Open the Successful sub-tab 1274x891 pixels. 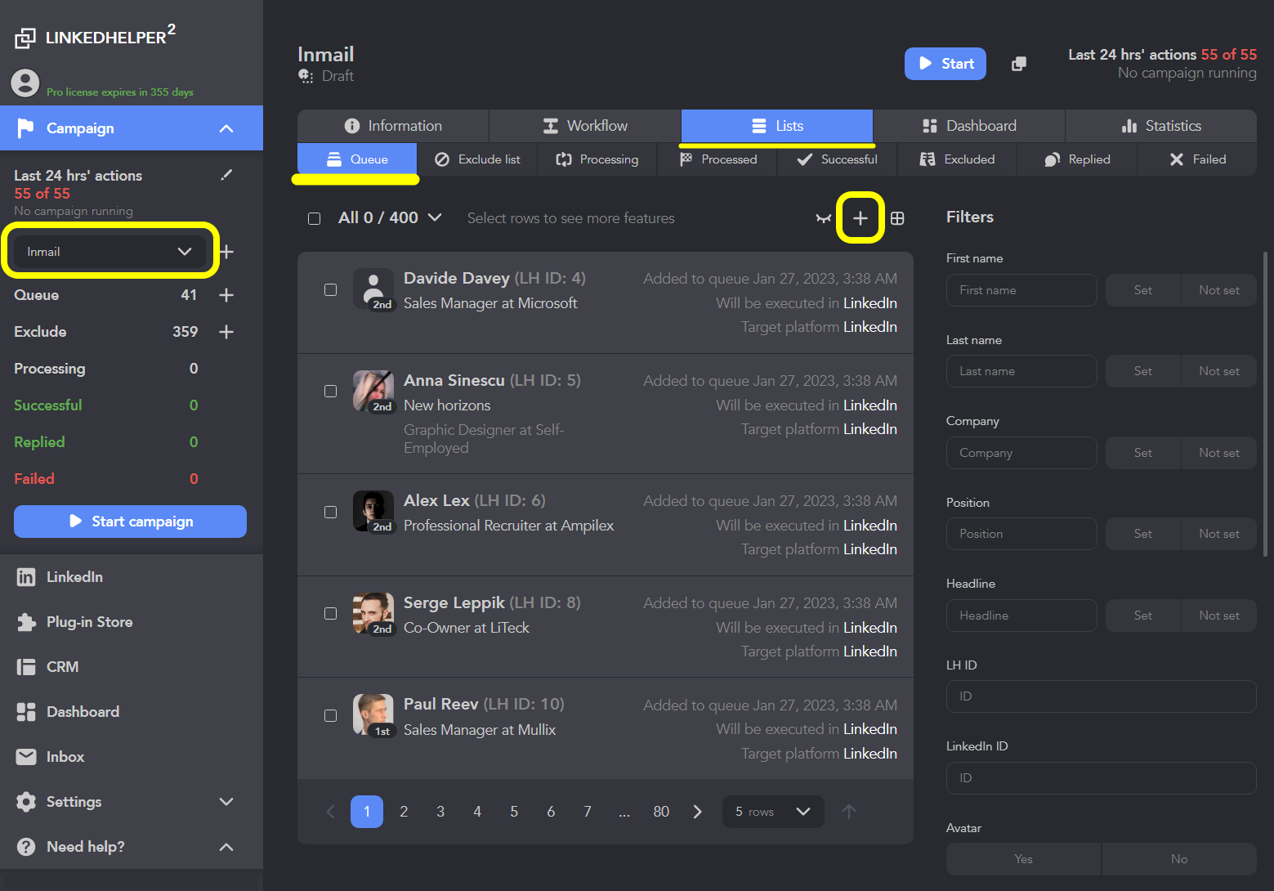(x=837, y=159)
